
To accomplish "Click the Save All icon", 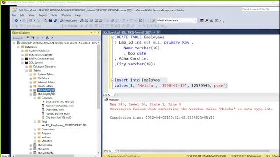I will coord(56,20).
